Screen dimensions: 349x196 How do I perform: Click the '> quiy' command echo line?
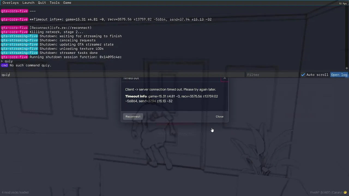pyautogui.click(x=7, y=61)
